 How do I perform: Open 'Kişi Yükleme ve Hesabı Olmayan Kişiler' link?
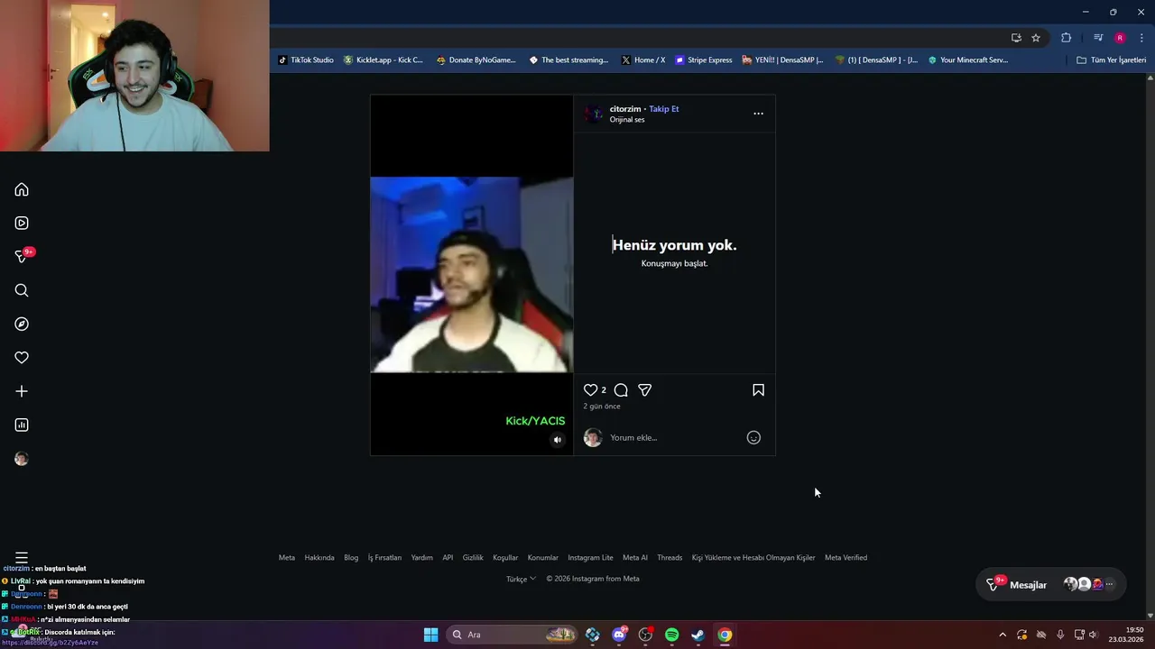(753, 557)
